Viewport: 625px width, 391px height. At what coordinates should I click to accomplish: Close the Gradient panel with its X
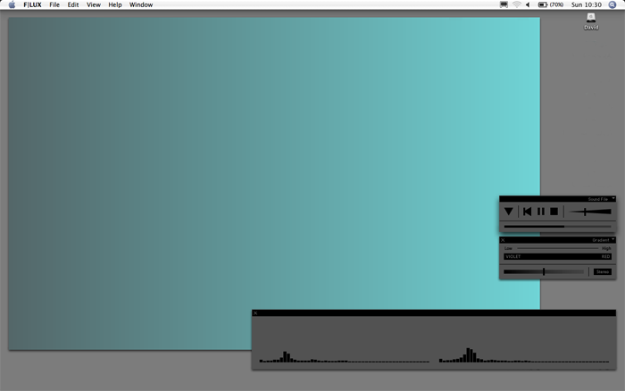(503, 240)
